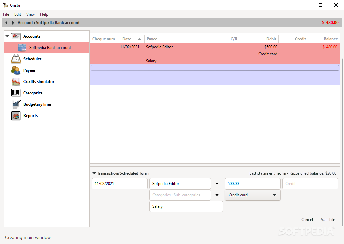This screenshot has width=344, height=244.
Task: Click the $-480.00 balance cell in the row
Action: pyautogui.click(x=330, y=47)
